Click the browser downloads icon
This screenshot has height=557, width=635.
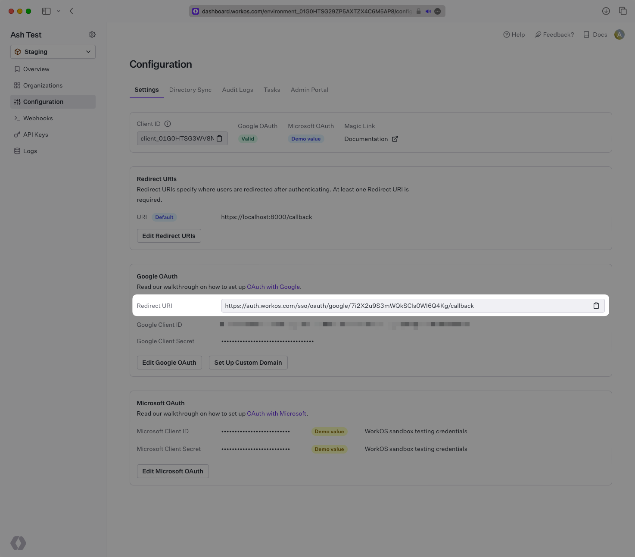(606, 11)
